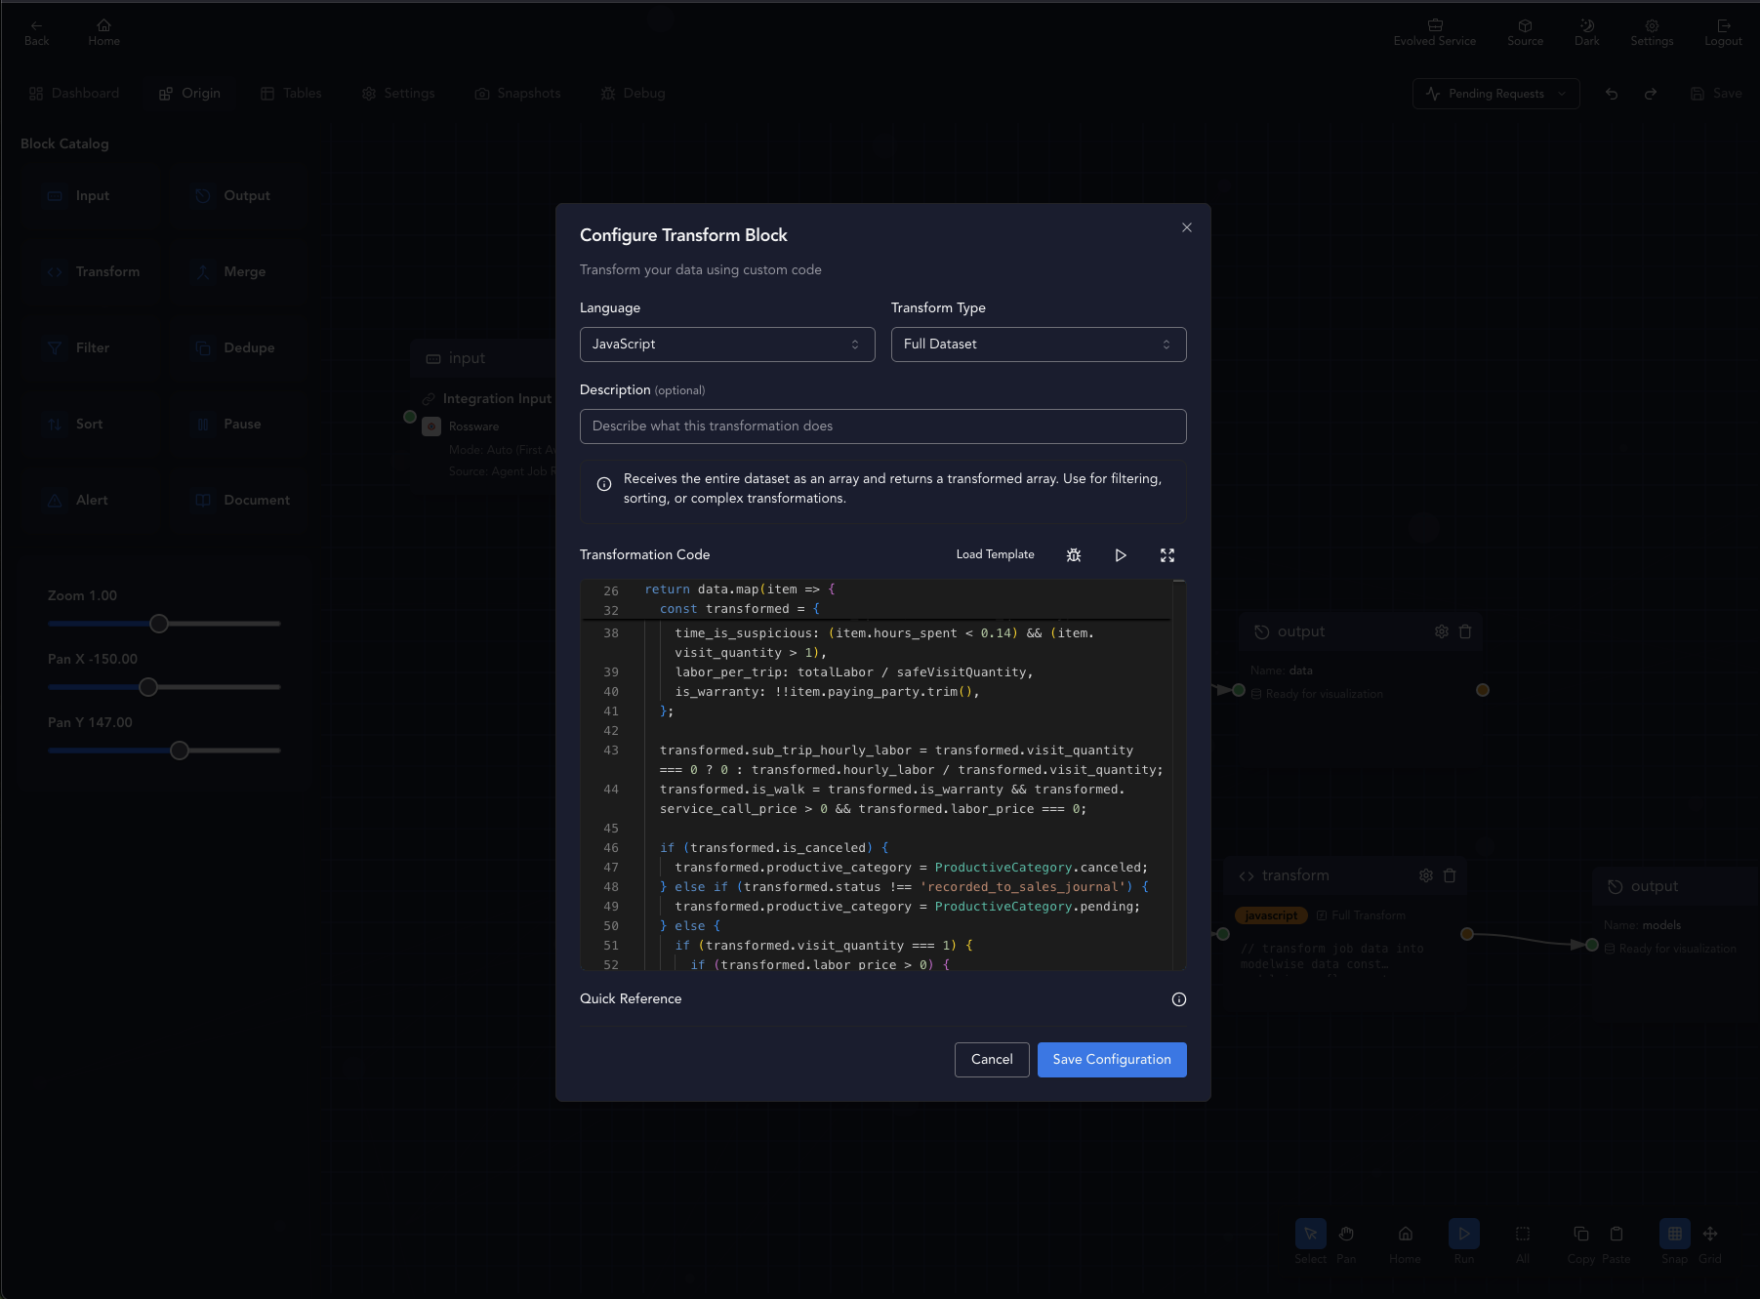Toggle Grid in the bottom toolbar

pyautogui.click(x=1710, y=1241)
